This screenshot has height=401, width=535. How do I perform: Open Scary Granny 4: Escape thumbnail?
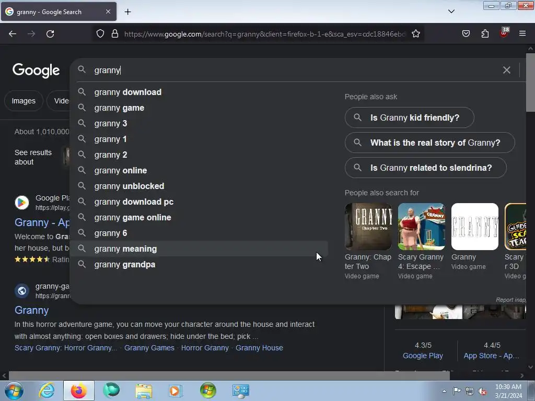click(422, 227)
